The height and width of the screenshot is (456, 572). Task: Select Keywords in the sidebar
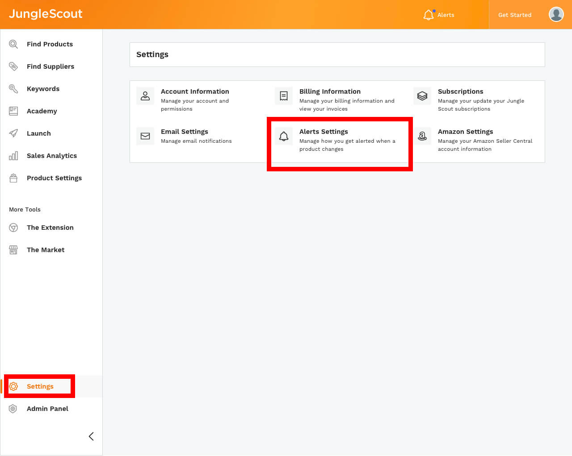point(43,89)
